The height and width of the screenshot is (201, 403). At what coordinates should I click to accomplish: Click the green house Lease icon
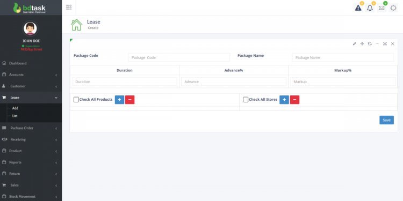[x=76, y=25]
